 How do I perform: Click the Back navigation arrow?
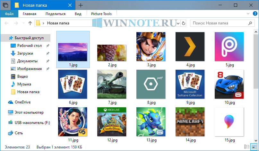point(7,23)
